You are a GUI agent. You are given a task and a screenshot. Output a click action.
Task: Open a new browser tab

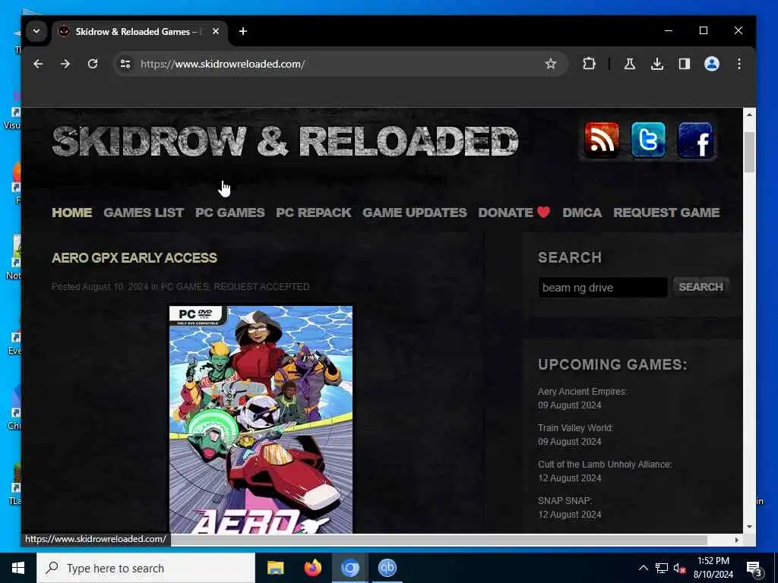click(x=242, y=31)
